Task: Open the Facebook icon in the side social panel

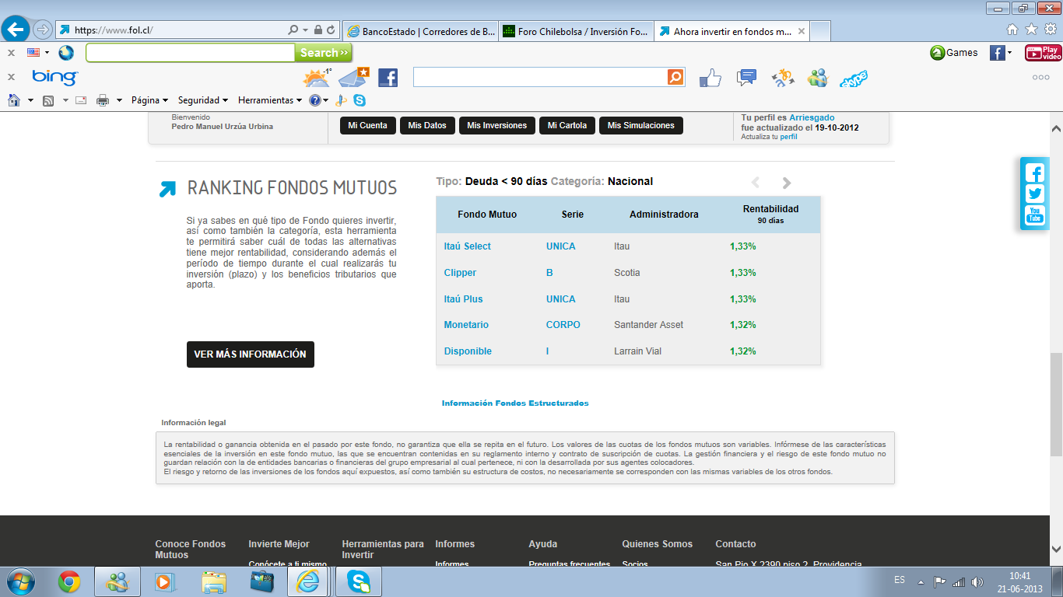Action: click(x=1034, y=173)
